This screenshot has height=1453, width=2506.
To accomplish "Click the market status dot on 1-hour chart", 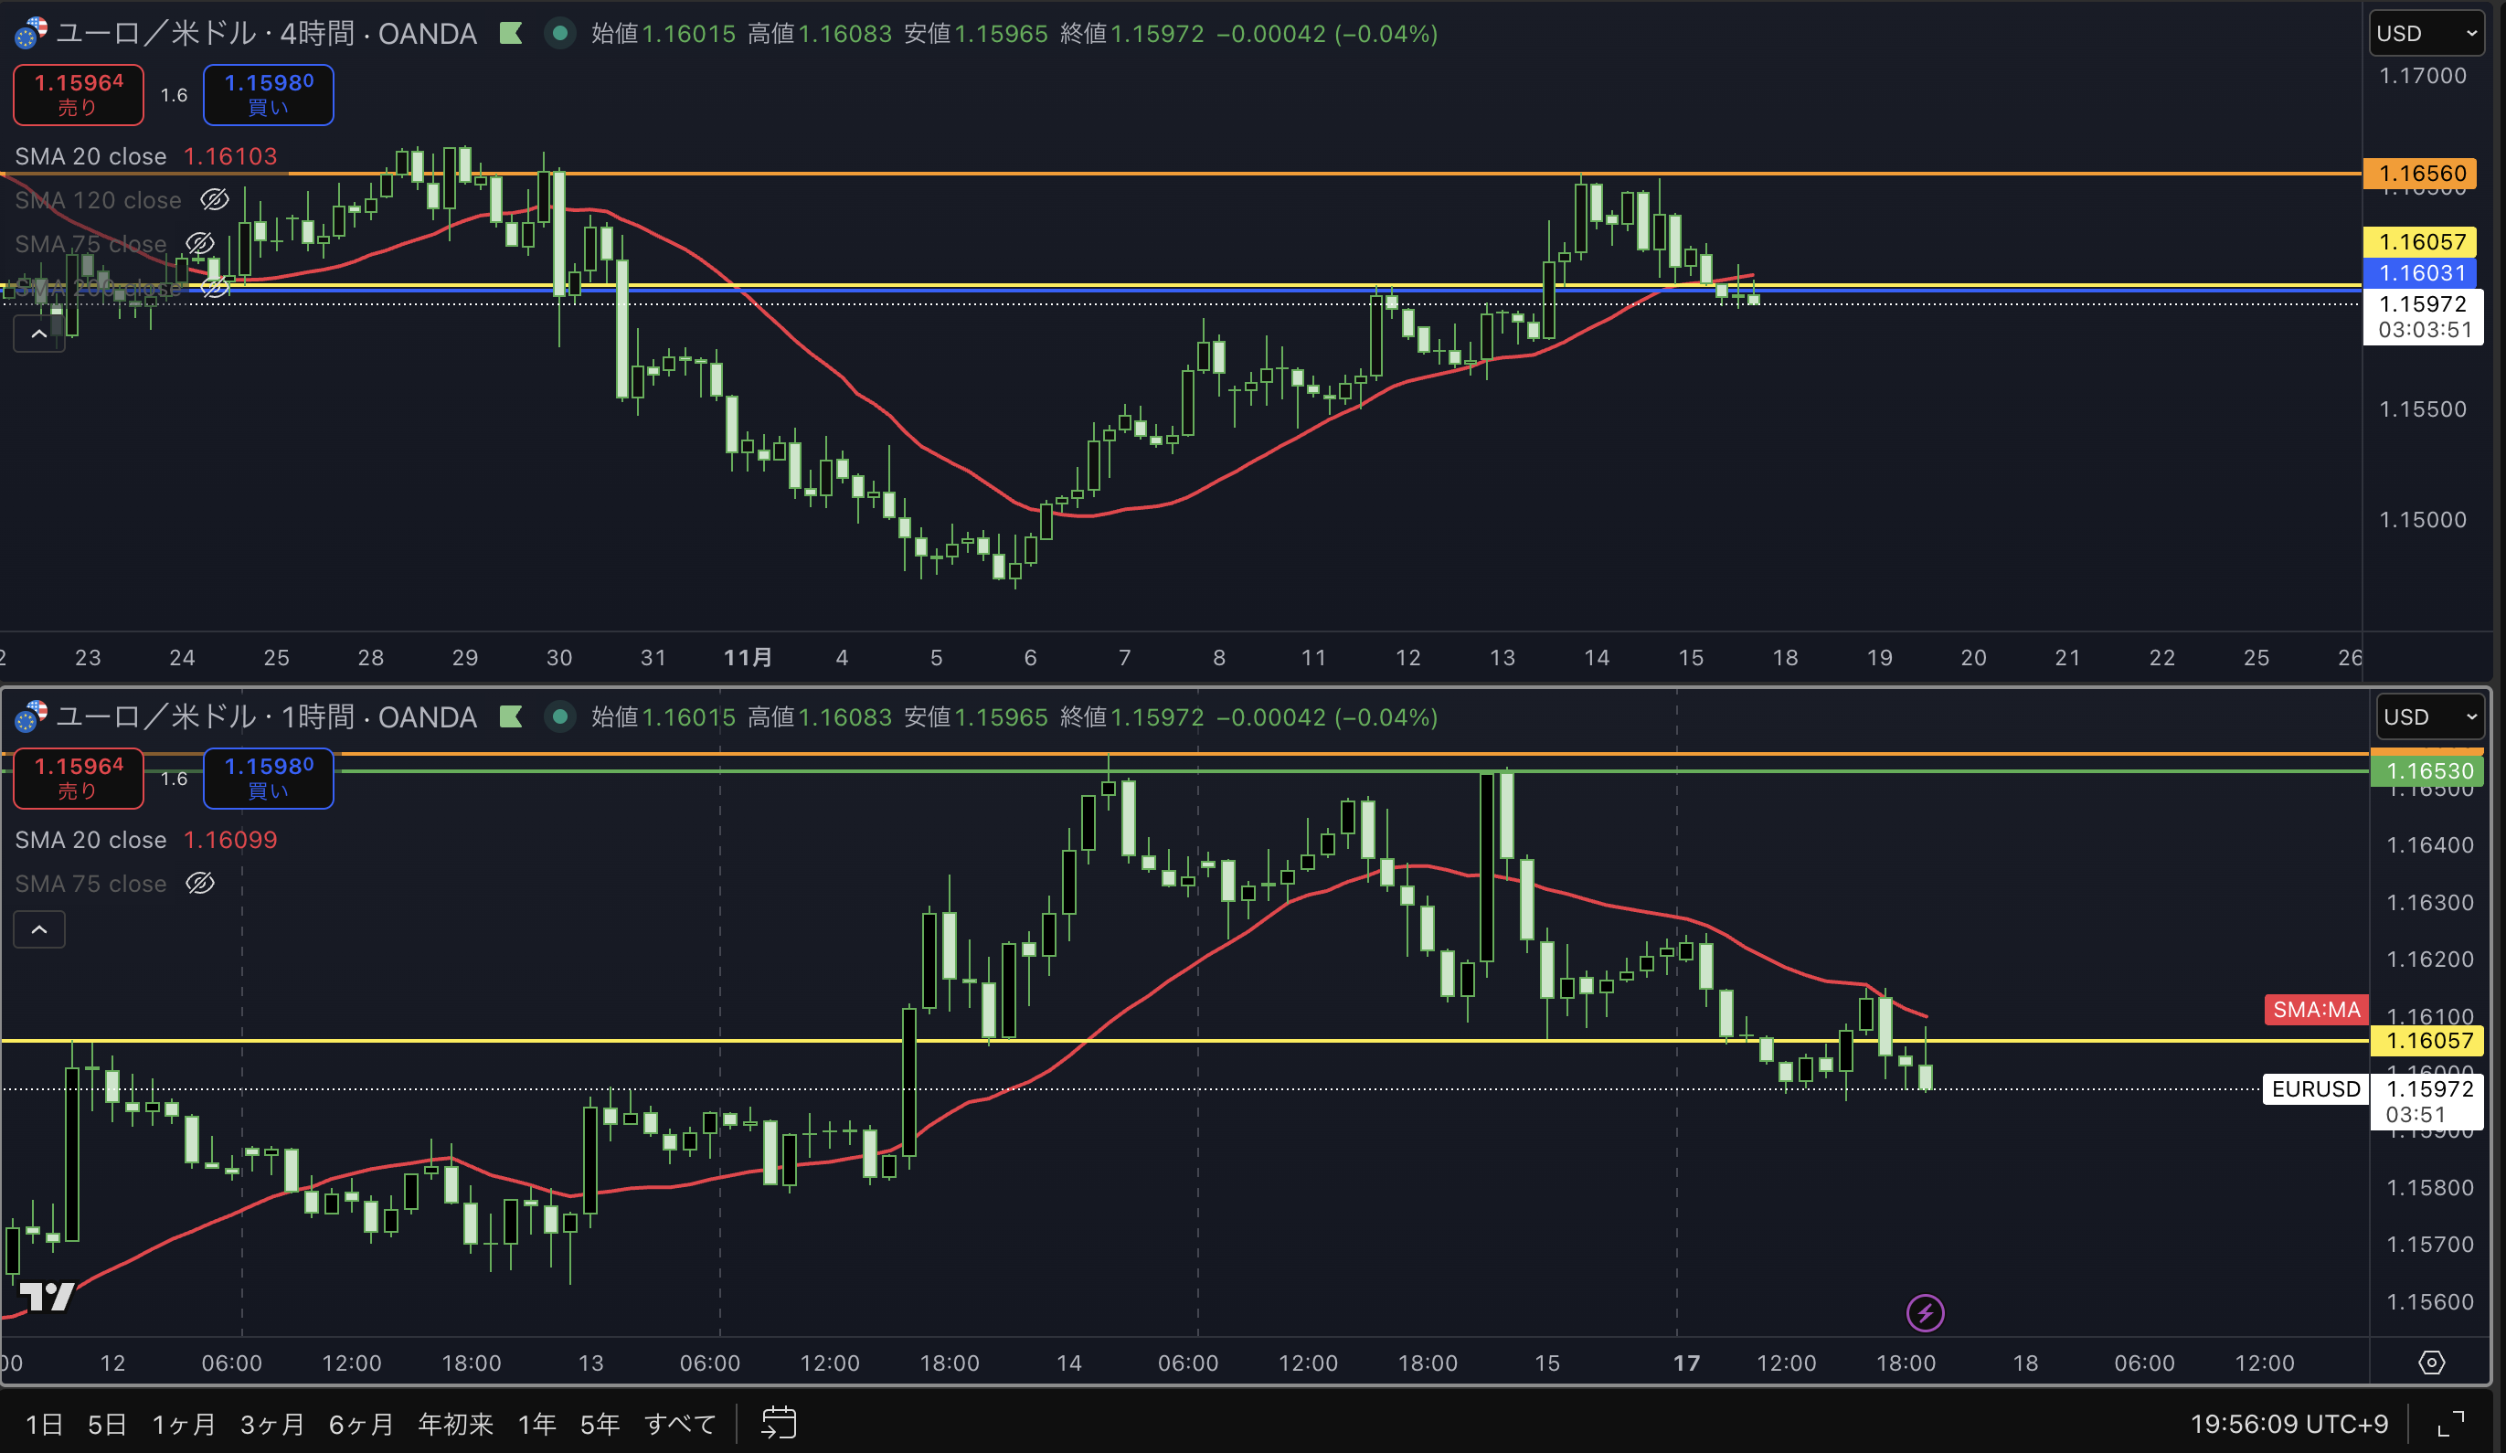I will tap(560, 717).
